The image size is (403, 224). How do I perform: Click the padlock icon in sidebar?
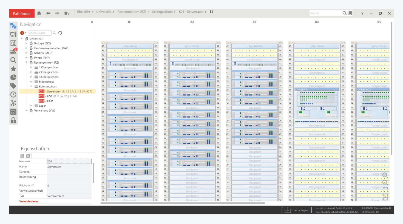(13, 120)
